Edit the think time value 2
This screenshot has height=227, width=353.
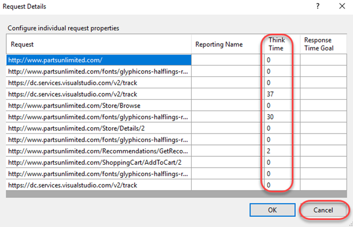point(282,151)
